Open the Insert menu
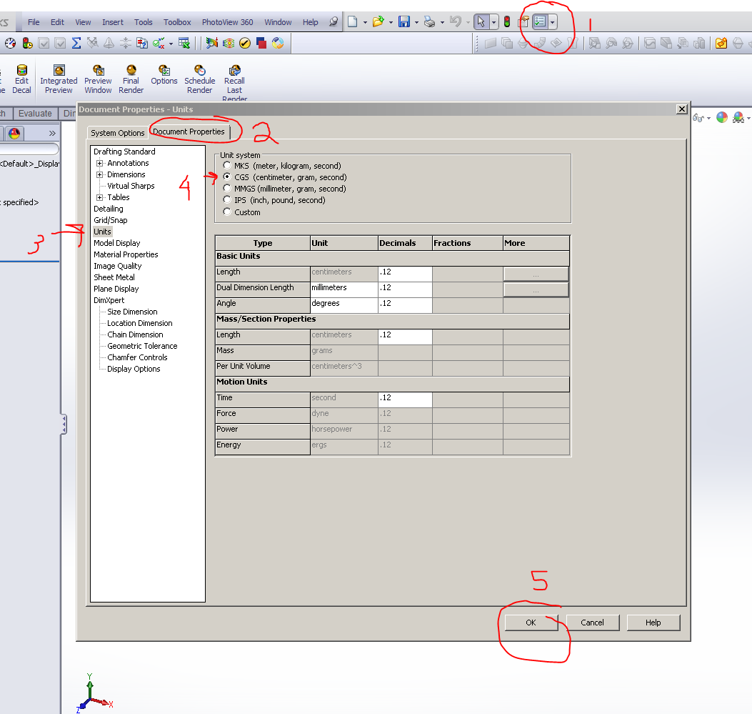The width and height of the screenshot is (752, 714). 113,22
